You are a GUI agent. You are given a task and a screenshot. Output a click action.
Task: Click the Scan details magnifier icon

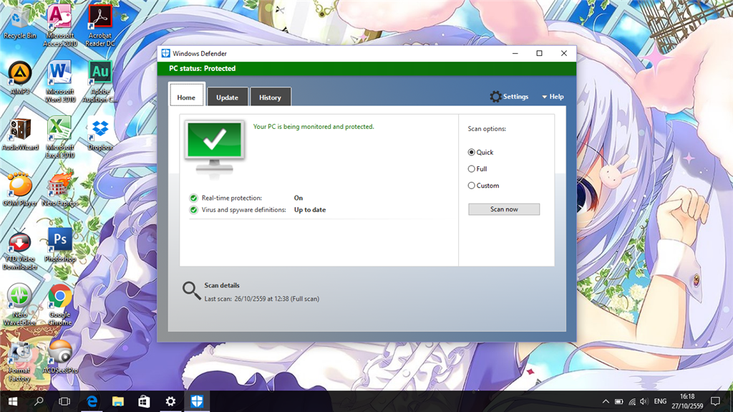[191, 290]
